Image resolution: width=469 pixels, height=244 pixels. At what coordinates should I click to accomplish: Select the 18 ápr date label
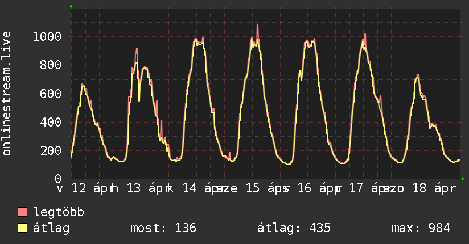[x=433, y=188]
